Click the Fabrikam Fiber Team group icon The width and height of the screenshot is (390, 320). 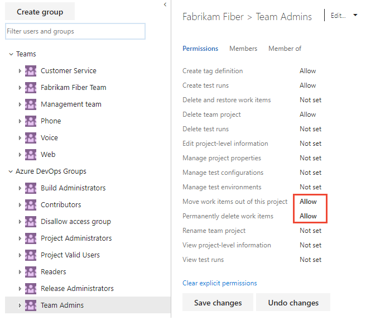tap(31, 88)
